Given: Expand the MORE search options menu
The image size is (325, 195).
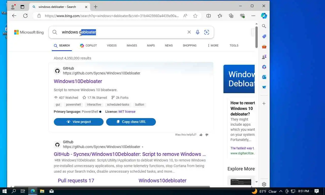Looking at the screenshot, I should (213, 45).
